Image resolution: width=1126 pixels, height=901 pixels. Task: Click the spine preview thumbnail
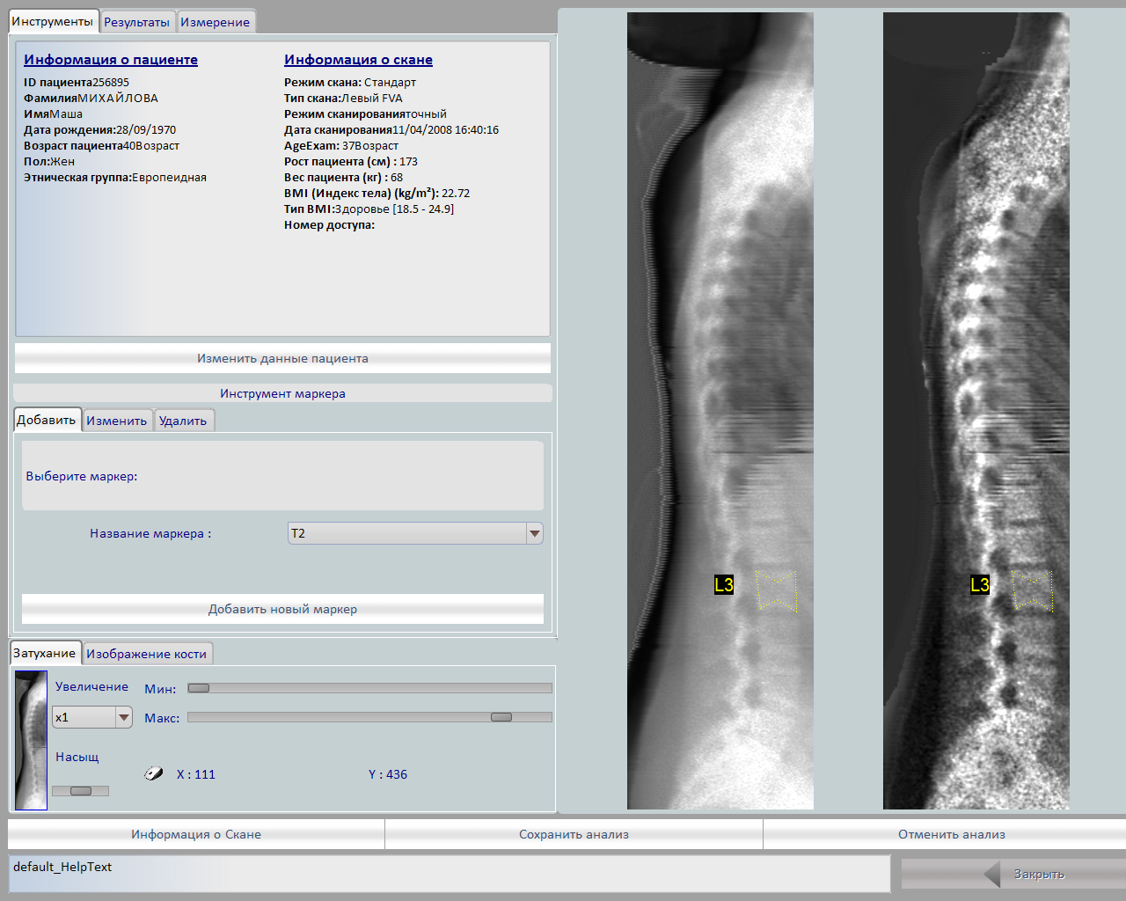tap(31, 740)
